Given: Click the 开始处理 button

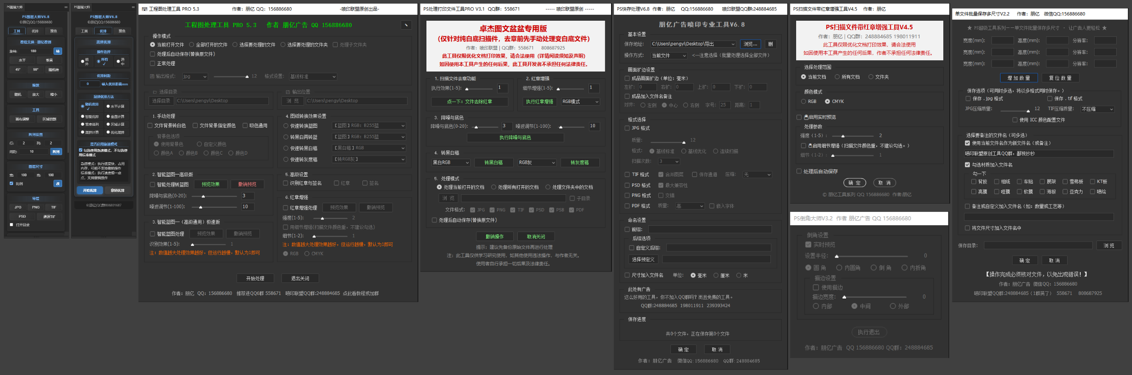Looking at the screenshot, I should click(x=255, y=278).
